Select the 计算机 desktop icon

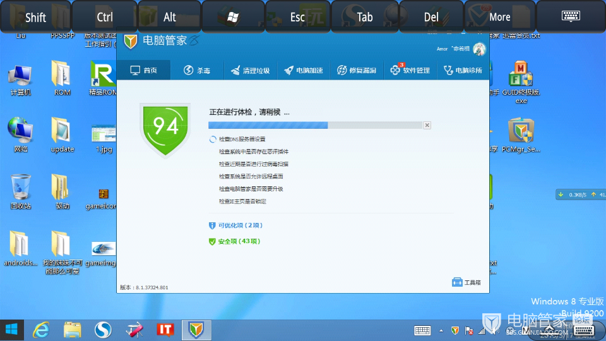[20, 80]
